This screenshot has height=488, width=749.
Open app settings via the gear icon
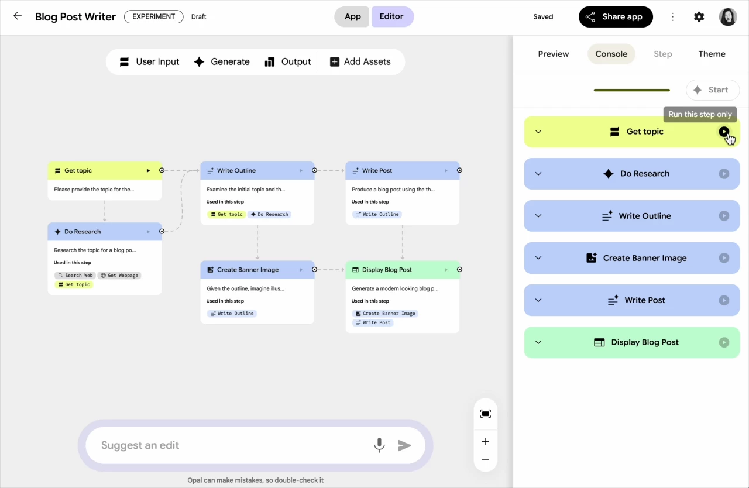[699, 17]
